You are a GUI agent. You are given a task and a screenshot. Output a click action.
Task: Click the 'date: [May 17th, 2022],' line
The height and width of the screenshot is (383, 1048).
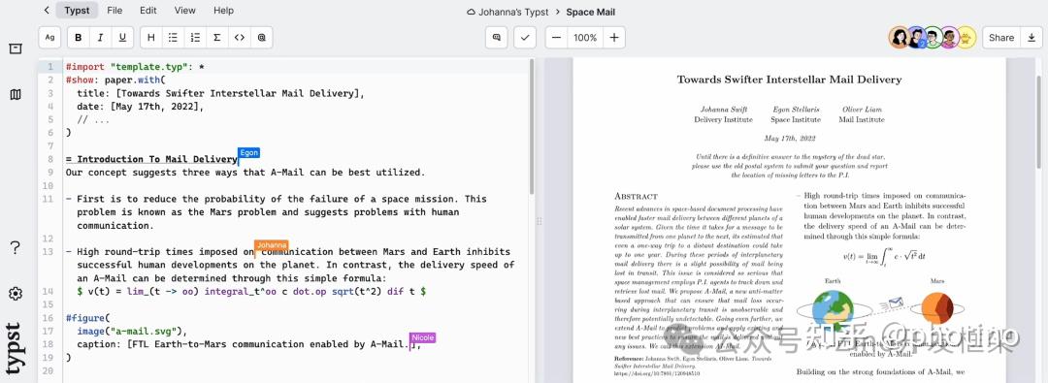tap(141, 107)
